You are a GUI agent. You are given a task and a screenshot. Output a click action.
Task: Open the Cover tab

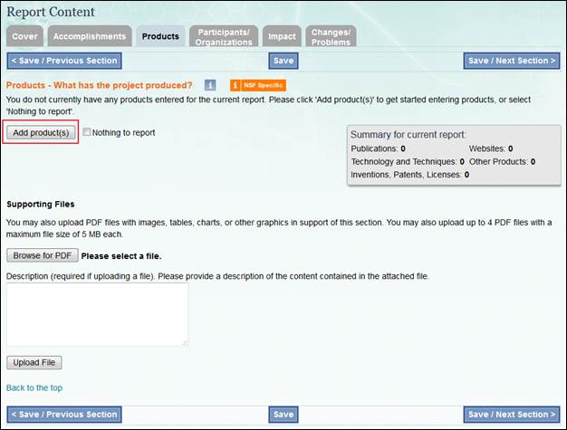click(24, 36)
